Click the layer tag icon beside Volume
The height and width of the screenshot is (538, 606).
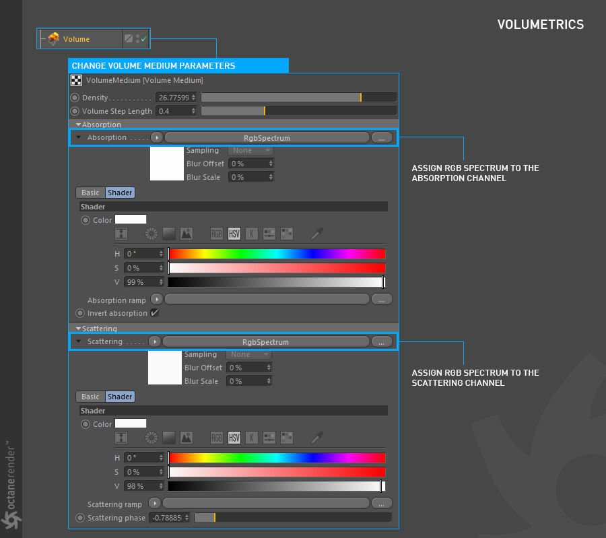(129, 38)
